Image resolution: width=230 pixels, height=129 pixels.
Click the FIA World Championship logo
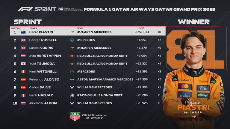click(x=70, y=9)
